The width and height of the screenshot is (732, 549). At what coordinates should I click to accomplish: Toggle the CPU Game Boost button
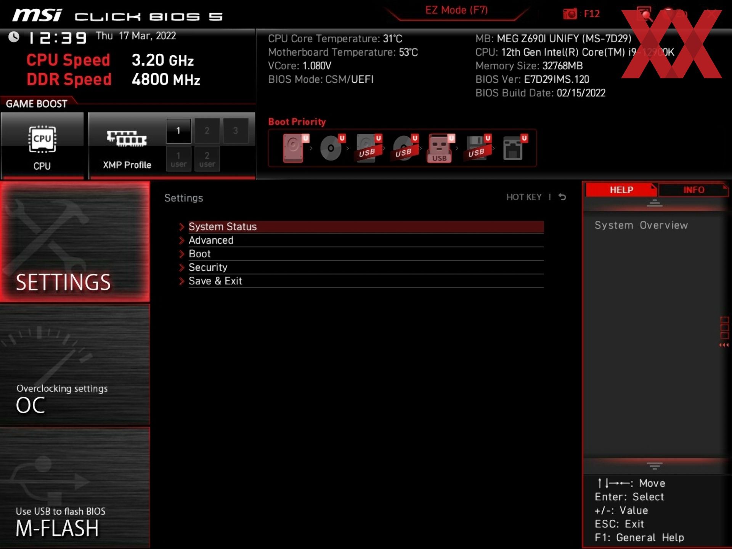(42, 145)
